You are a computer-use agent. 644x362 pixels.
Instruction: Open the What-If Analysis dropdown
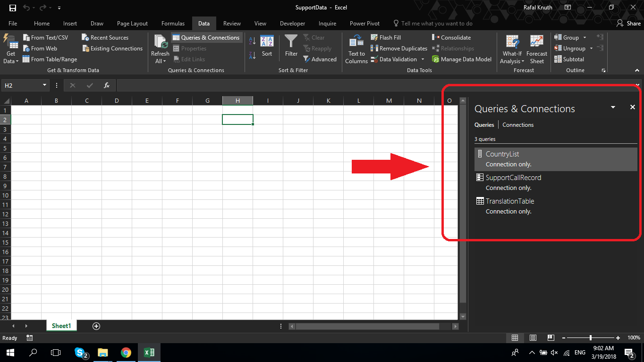(x=512, y=48)
